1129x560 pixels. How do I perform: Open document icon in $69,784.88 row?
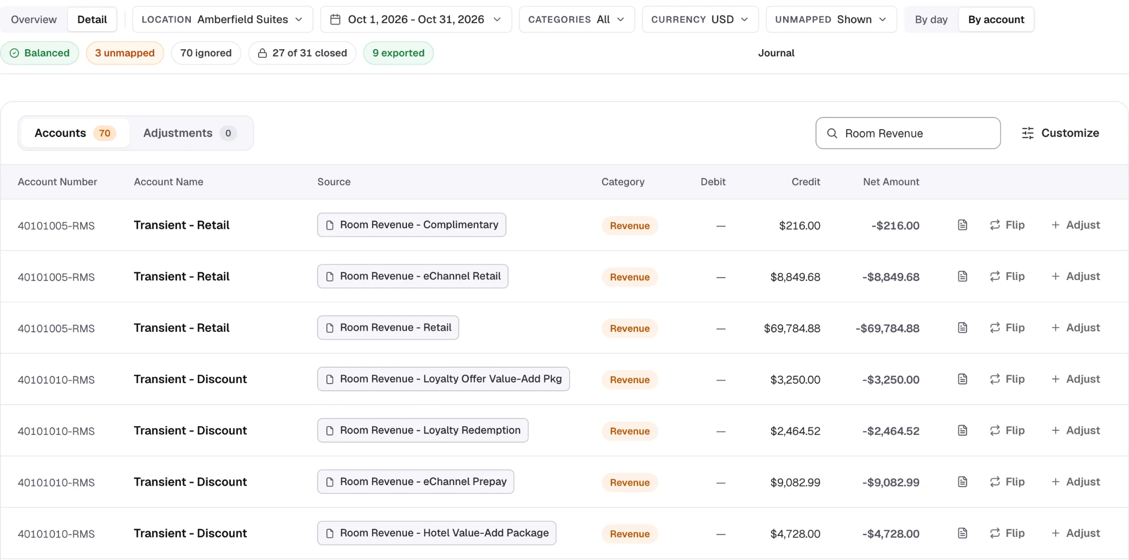tap(962, 328)
